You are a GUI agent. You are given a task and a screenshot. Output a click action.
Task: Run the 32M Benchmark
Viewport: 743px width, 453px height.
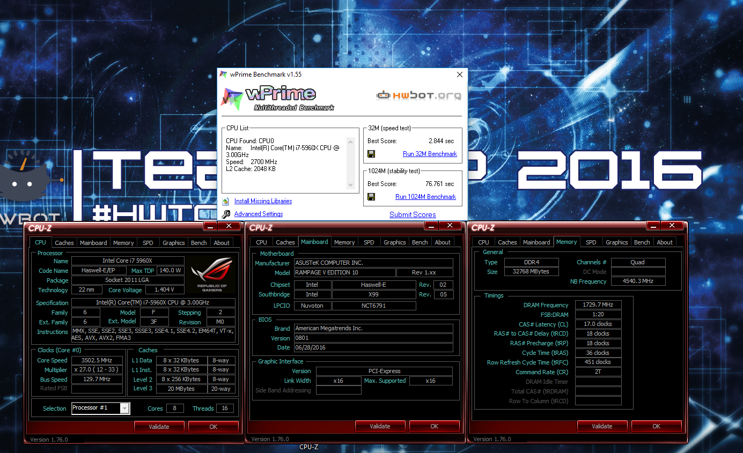click(430, 154)
